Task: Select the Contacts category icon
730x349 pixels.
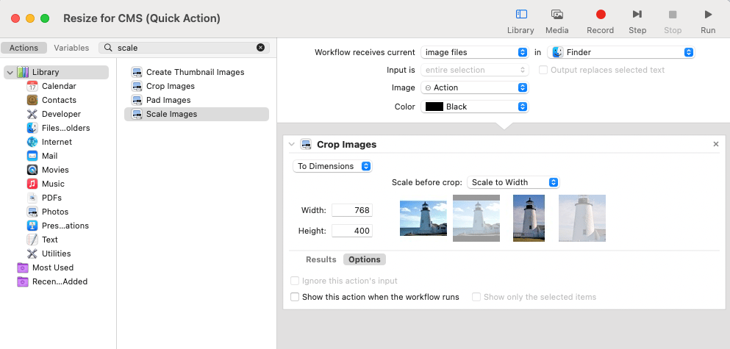Action: 32,100
